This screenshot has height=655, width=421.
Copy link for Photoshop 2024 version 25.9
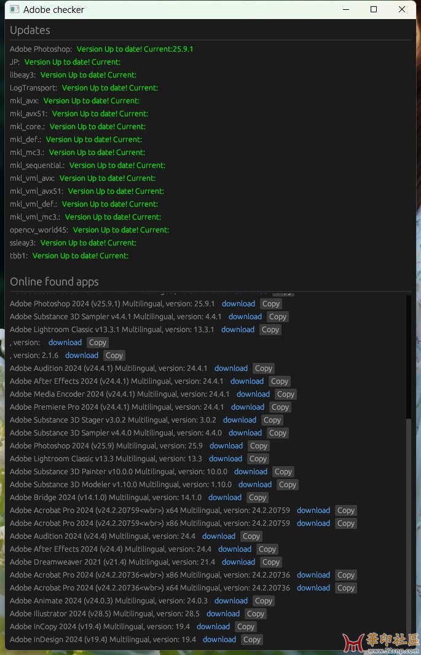pos(259,446)
